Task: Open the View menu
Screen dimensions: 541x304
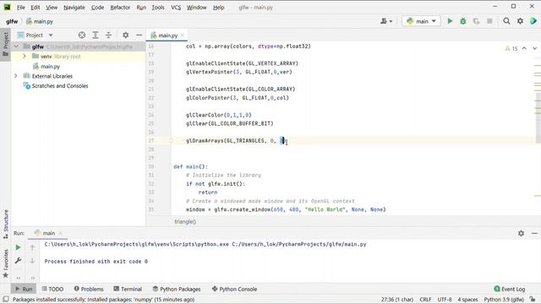Action: (x=52, y=8)
